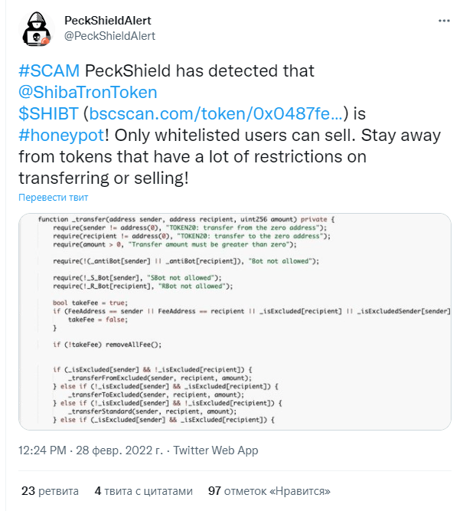Open the #SCAM hashtag
463x511 pixels.
pyautogui.click(x=49, y=70)
